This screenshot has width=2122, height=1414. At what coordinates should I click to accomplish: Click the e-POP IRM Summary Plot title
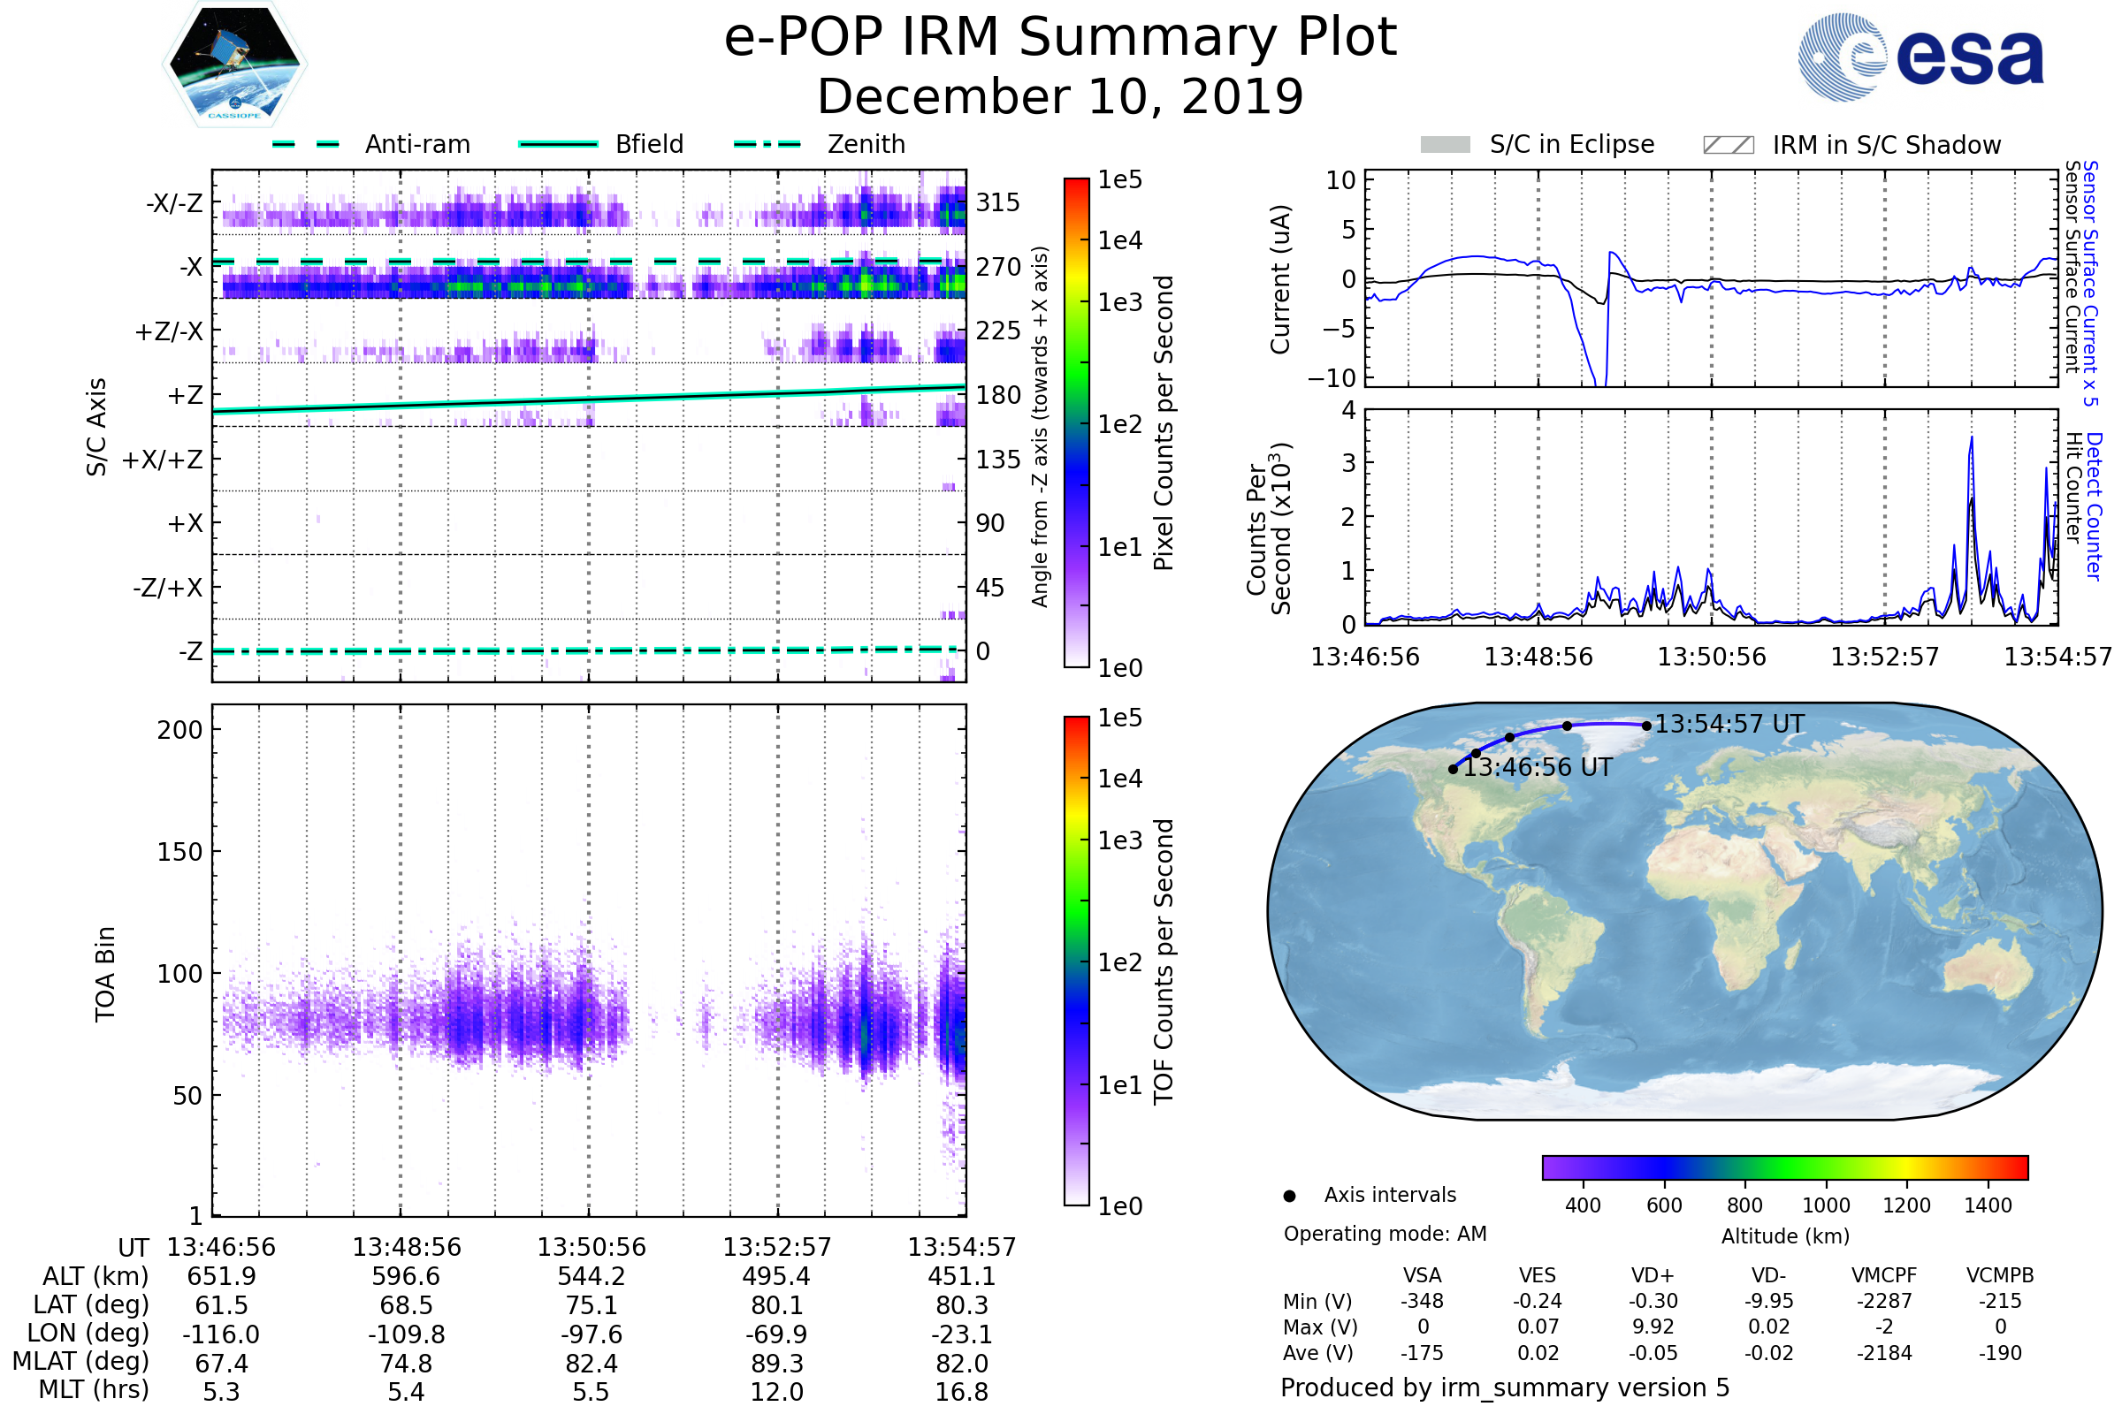[1060, 38]
